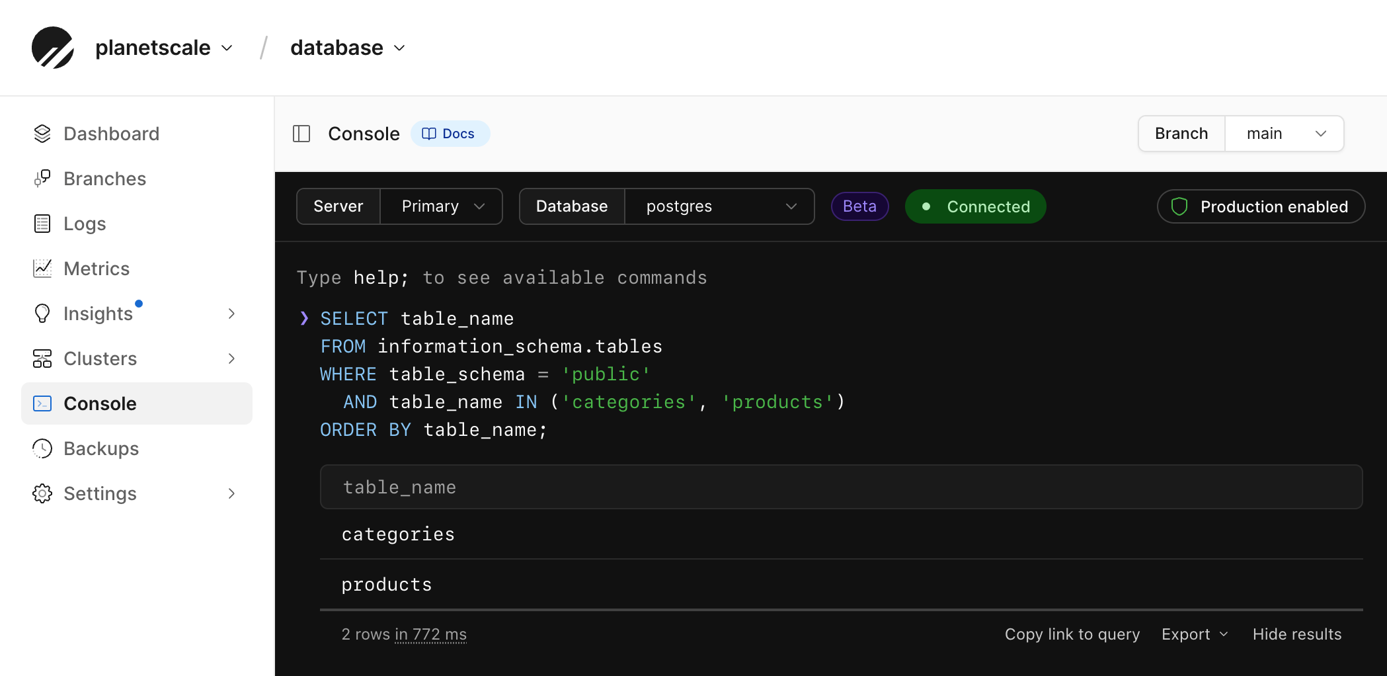Click the Database label button
Viewport: 1387px width, 676px height.
tap(572, 206)
